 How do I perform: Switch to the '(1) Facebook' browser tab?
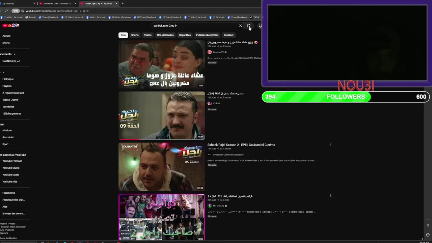(x=18, y=3)
